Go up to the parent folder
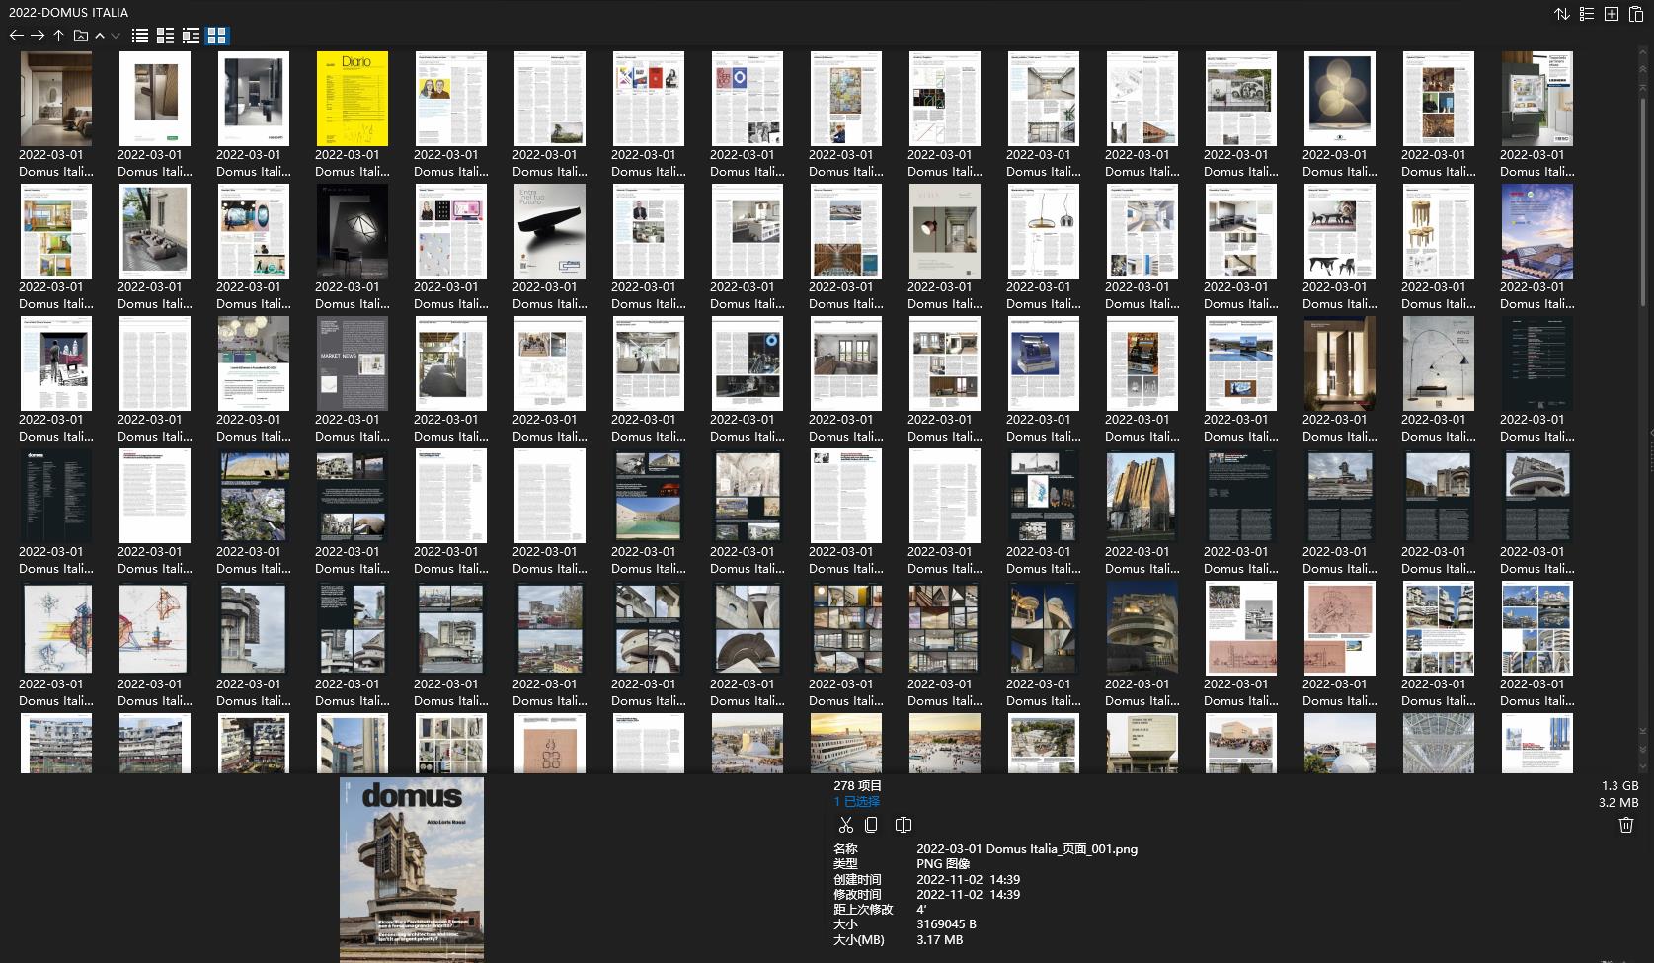1654x963 pixels. coord(59,36)
